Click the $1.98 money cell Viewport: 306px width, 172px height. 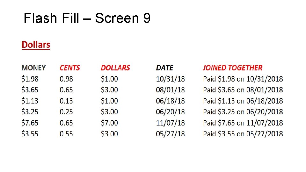(30, 79)
